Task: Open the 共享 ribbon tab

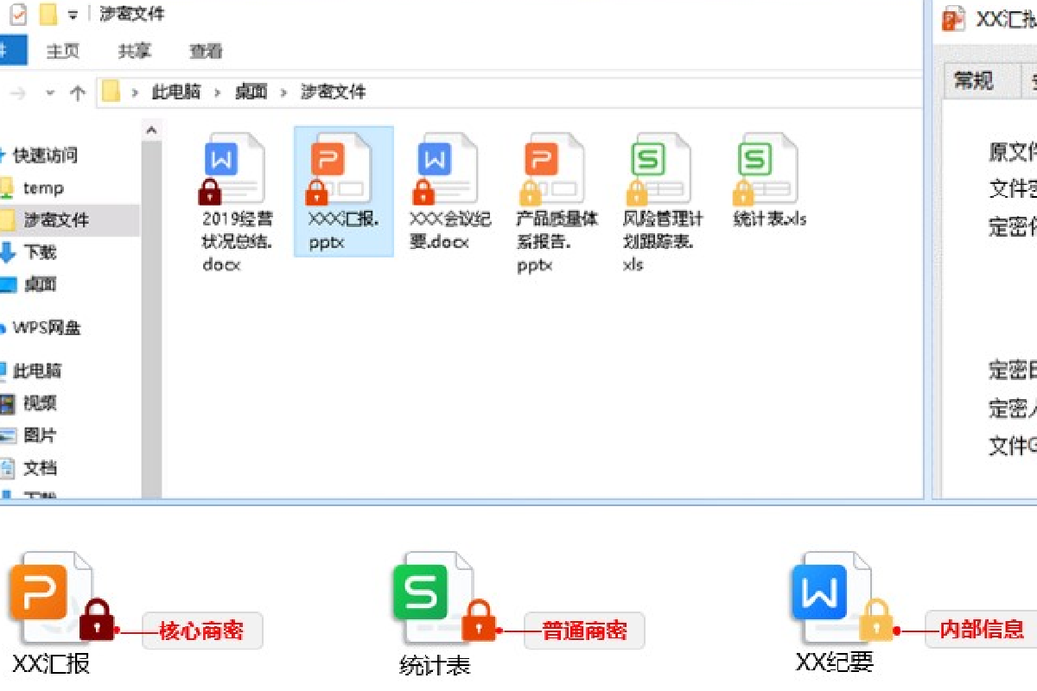Action: pyautogui.click(x=134, y=51)
